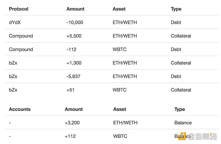221x144 pixels.
Task: Click the +112 balance amount
Action: pyautogui.click(x=70, y=136)
